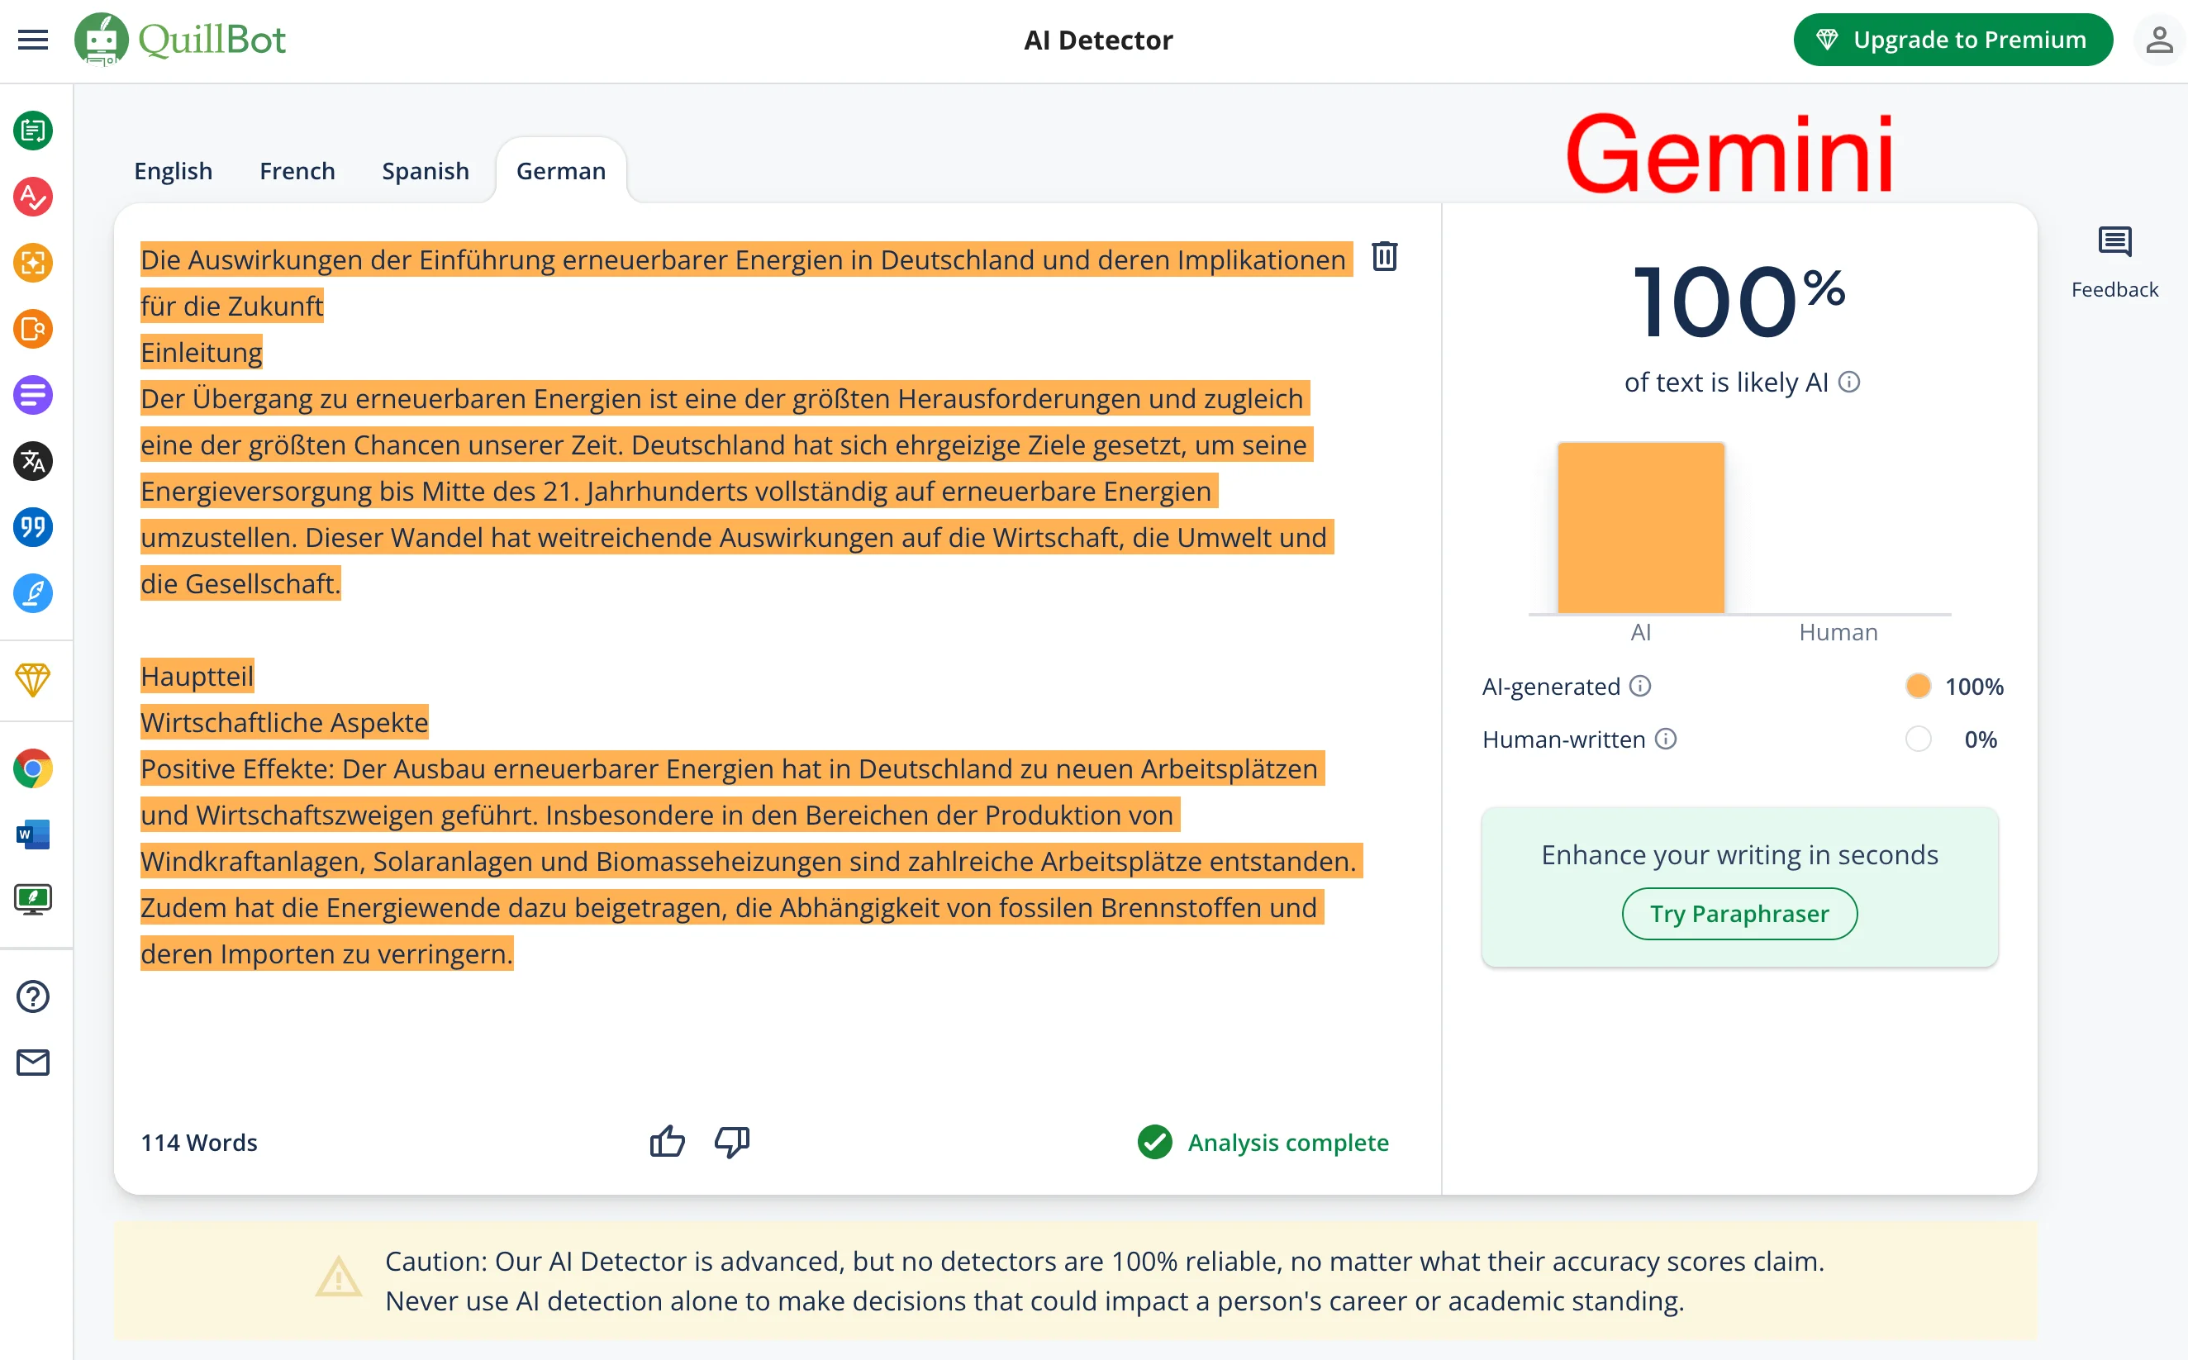Click info icon beside 'likely AI'
This screenshot has height=1360, width=2188.
1849,383
